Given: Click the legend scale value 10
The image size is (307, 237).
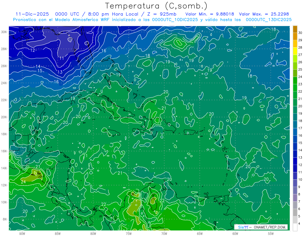Looking at the screenshot, I should click(300, 179).
